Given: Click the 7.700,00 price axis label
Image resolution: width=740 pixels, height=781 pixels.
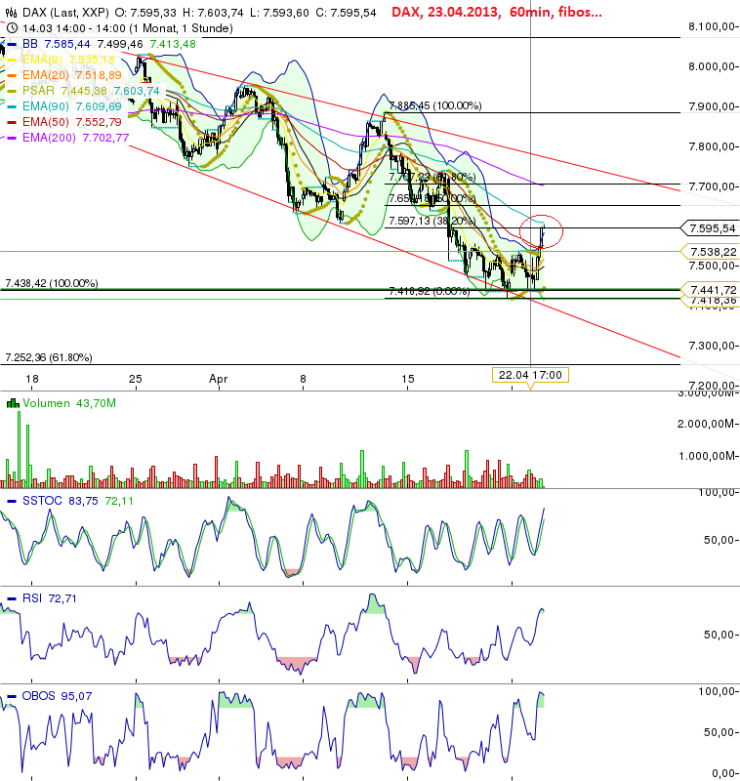Looking at the screenshot, I should pyautogui.click(x=711, y=186).
